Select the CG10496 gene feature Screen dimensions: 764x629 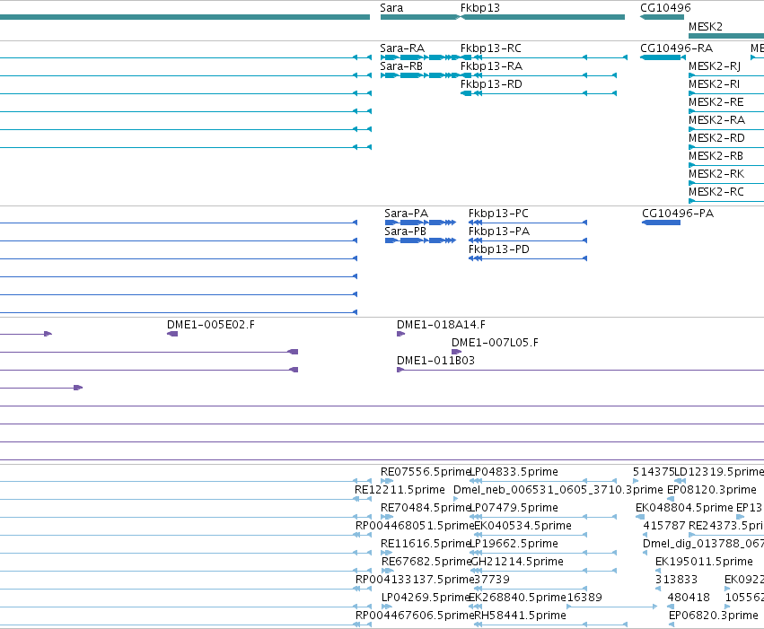click(x=663, y=17)
